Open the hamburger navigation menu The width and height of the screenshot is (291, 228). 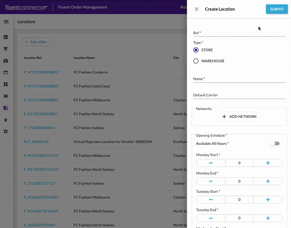coord(6,22)
